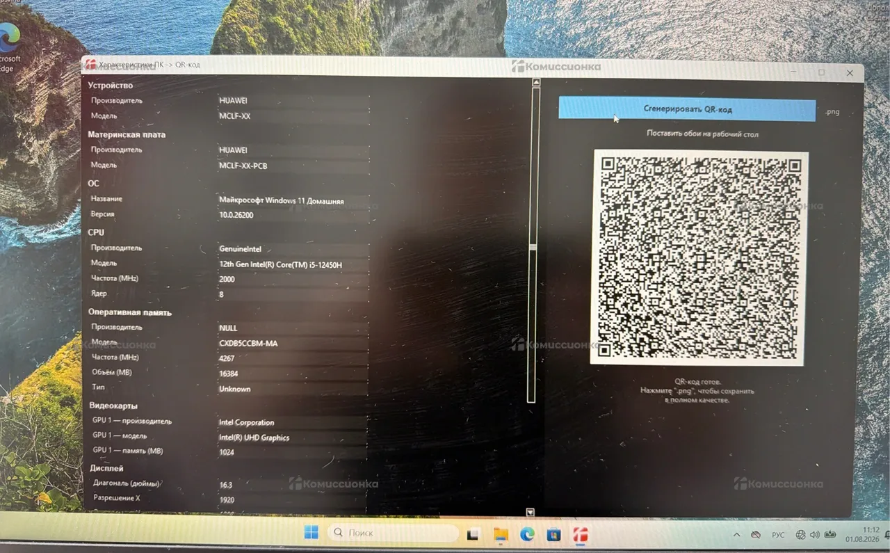The height and width of the screenshot is (553, 890).
Task: Select the GPU manufacturer value Intel Corporation
Action: click(246, 422)
